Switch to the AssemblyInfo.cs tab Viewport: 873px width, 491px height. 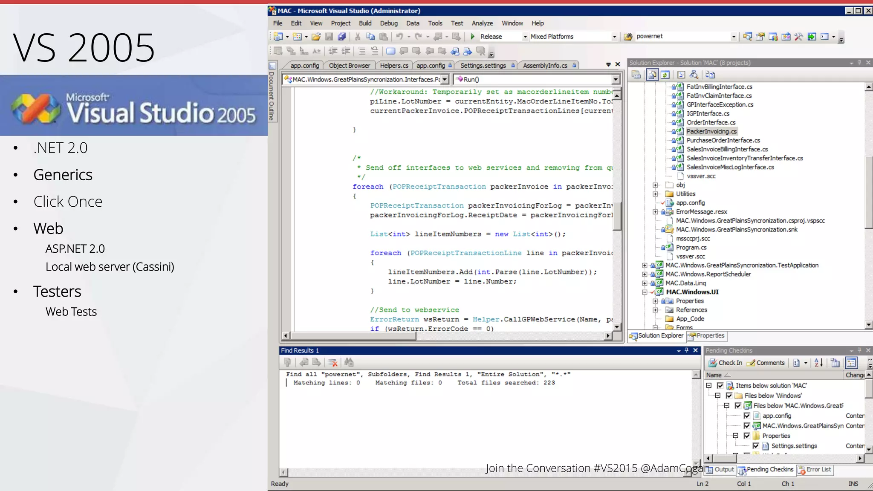(x=549, y=65)
